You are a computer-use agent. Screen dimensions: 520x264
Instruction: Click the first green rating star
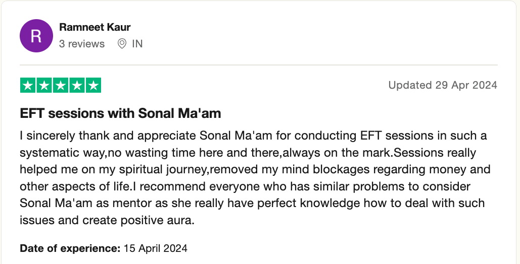[x=28, y=86]
